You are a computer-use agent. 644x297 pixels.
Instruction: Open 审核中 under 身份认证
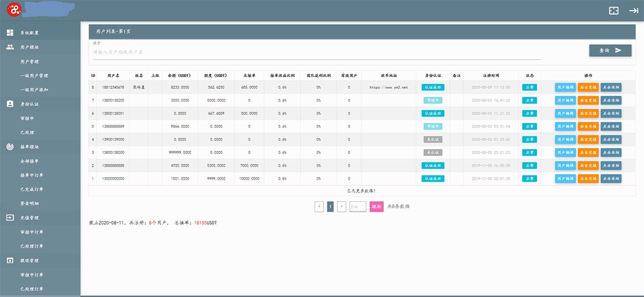click(27, 118)
